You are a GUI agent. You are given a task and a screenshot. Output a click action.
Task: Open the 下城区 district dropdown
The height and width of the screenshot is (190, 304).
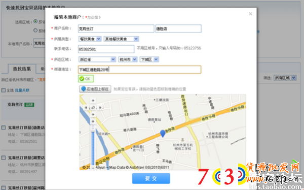[x=149, y=59]
